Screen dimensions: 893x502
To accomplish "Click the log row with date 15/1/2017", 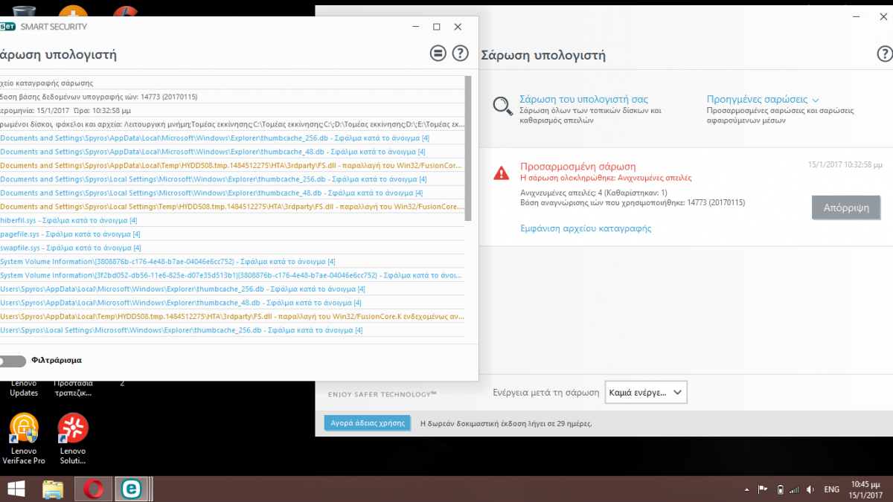I will click(231, 110).
